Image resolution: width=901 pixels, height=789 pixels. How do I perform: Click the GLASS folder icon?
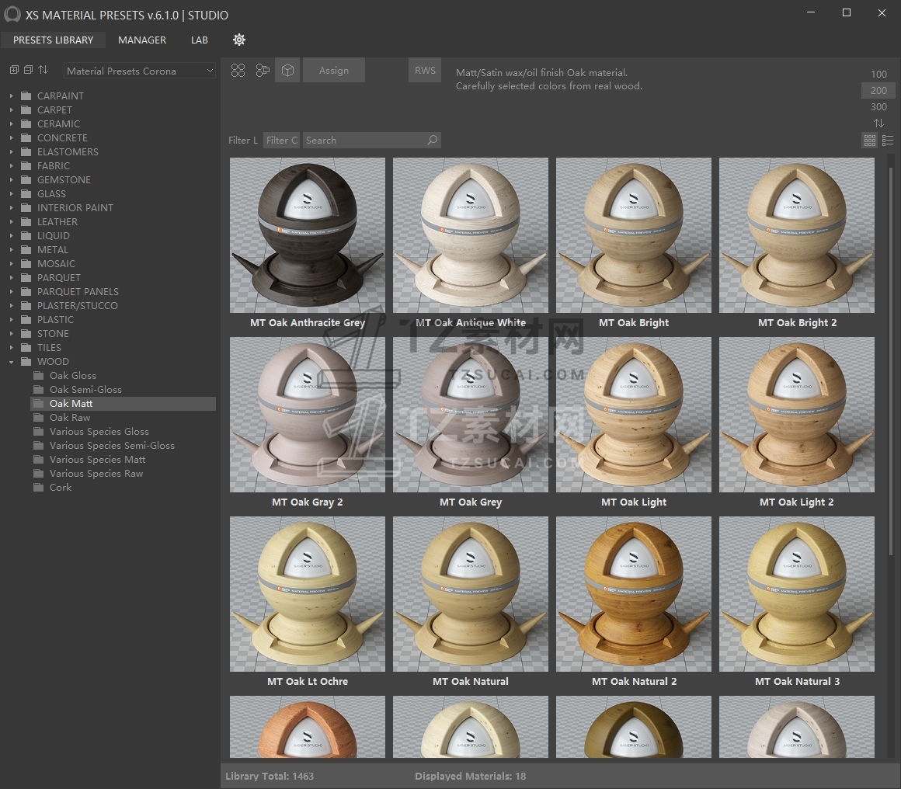(x=26, y=193)
